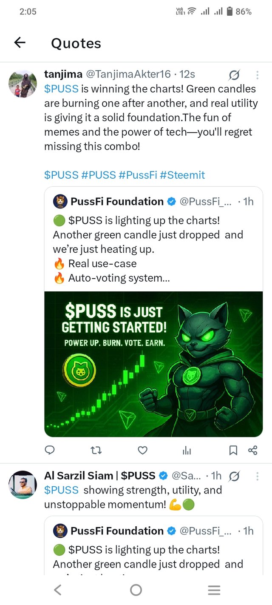Open the $PUSS is just getting started image
This screenshot has width=272, height=605.
coord(153,364)
